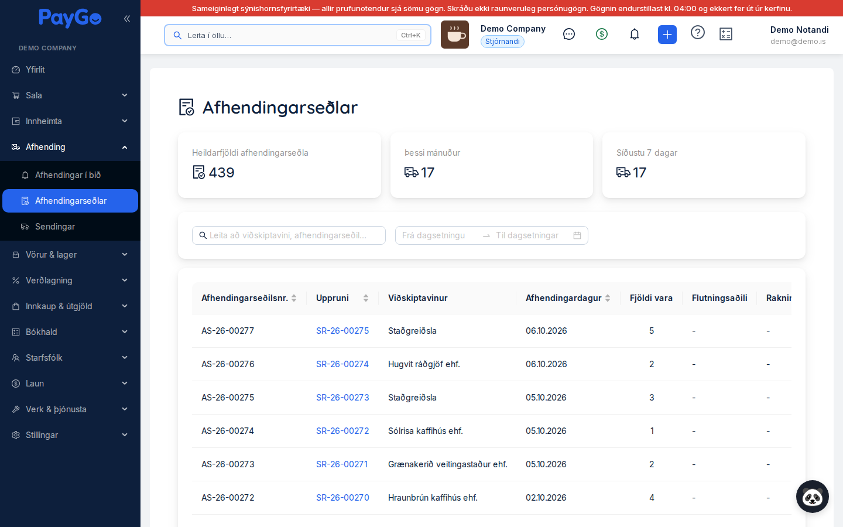Screen dimensions: 843x527
Task: Expand the Stillingar menu
Action: [70, 435]
